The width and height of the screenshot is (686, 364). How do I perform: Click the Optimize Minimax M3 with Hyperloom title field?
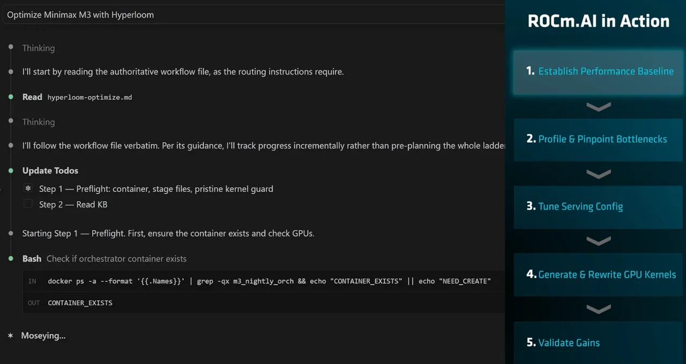pos(253,15)
